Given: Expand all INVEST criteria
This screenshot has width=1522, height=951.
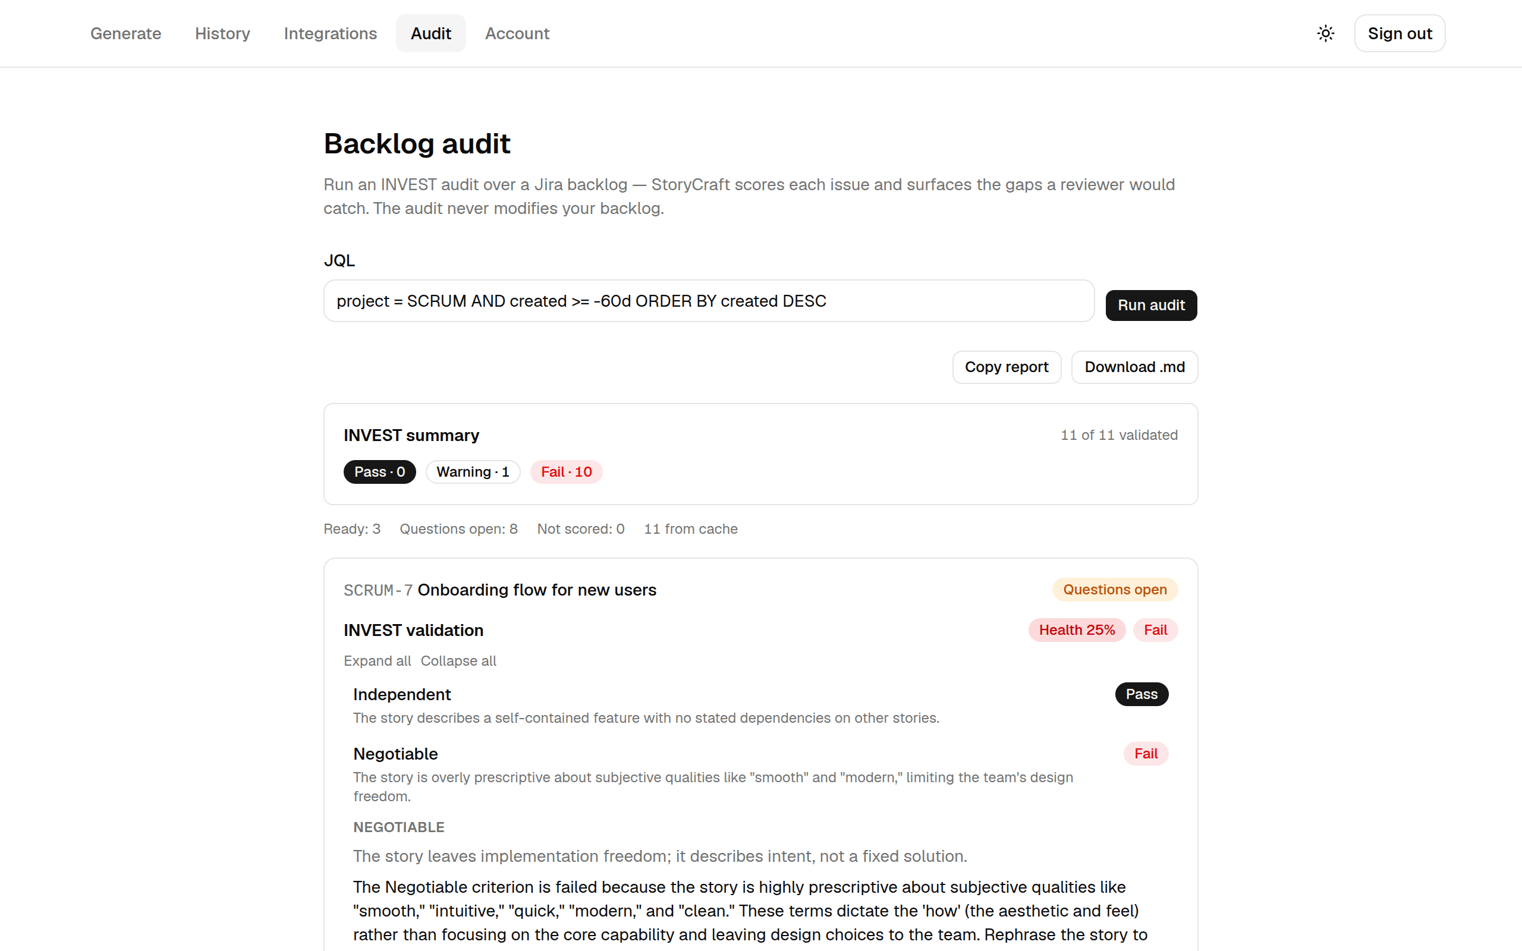Looking at the screenshot, I should point(377,660).
